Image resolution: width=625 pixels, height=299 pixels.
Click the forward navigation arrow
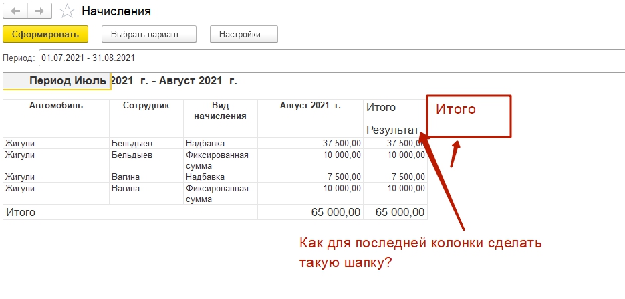(39, 11)
